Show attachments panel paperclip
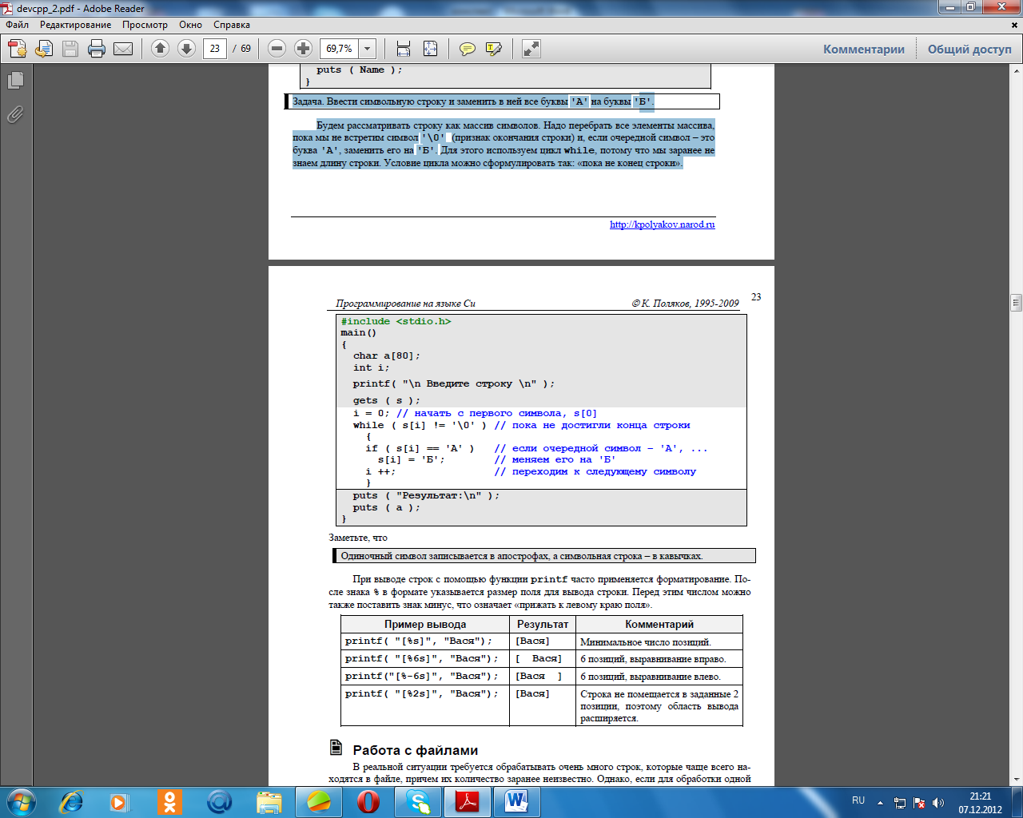 point(15,115)
